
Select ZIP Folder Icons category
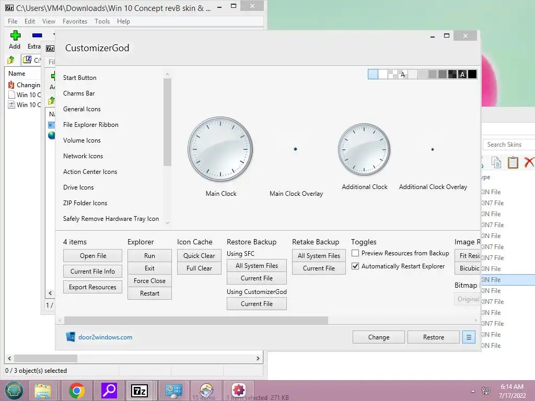coord(85,203)
